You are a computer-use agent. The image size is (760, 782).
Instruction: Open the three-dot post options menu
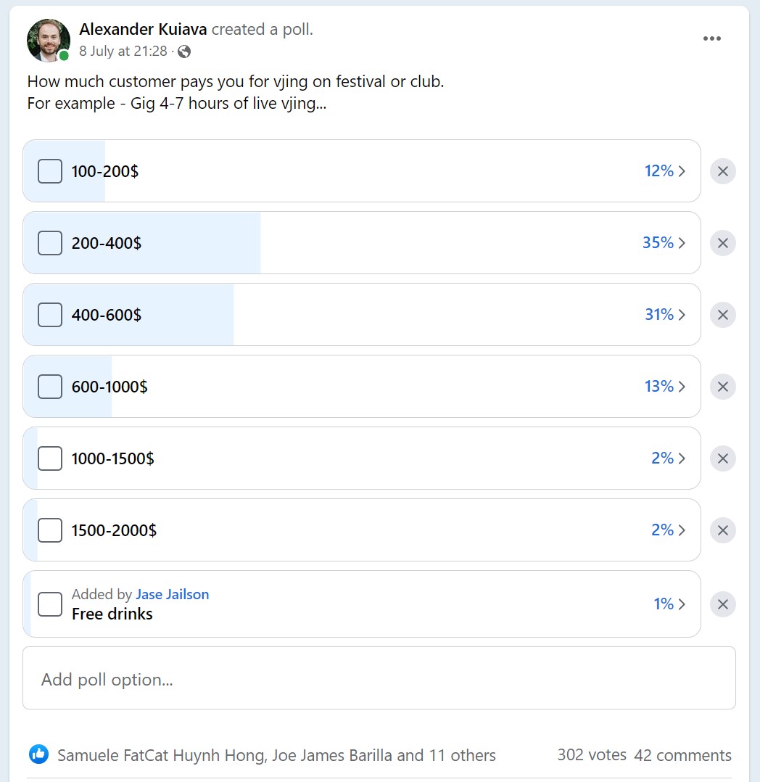(x=711, y=38)
